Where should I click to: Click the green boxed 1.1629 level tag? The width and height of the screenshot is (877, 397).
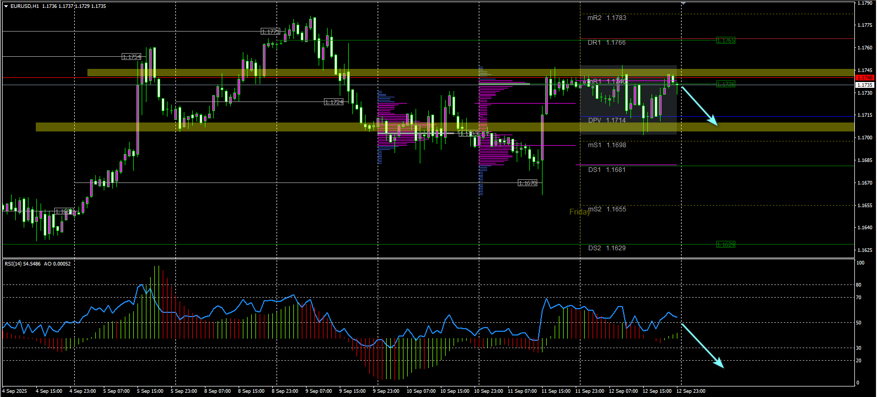click(x=725, y=245)
